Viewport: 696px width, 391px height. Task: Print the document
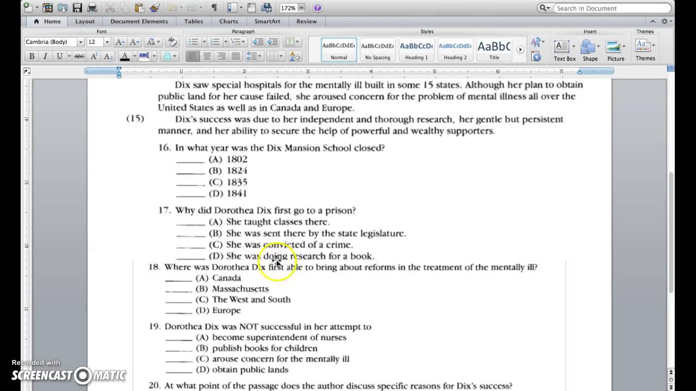point(92,8)
